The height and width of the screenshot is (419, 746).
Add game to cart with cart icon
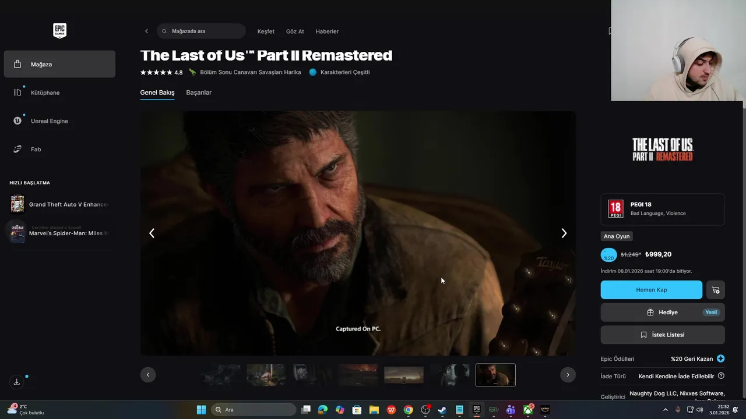[716, 290]
